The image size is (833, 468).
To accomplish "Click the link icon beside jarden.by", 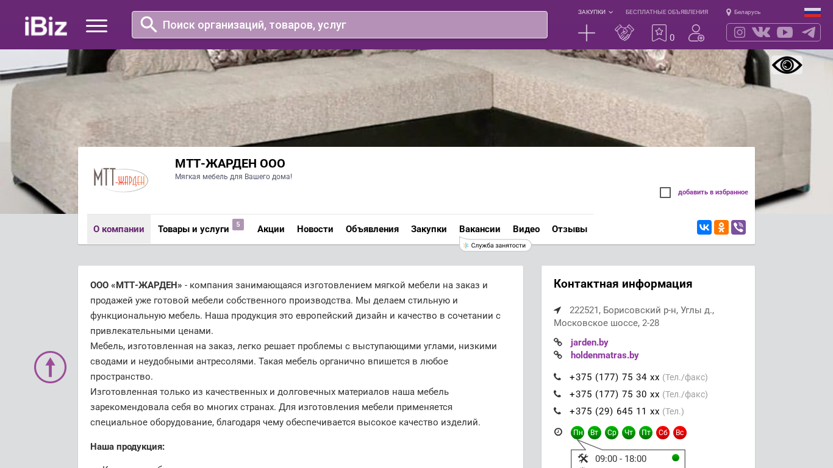I will coord(557,342).
